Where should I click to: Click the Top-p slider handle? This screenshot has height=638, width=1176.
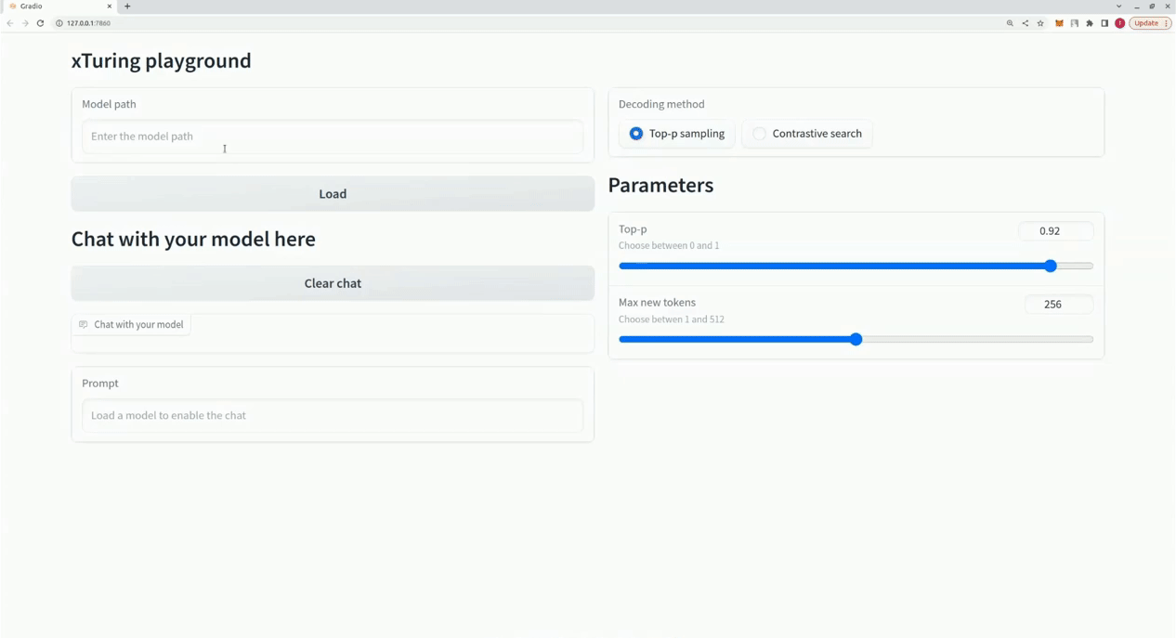pos(1051,266)
